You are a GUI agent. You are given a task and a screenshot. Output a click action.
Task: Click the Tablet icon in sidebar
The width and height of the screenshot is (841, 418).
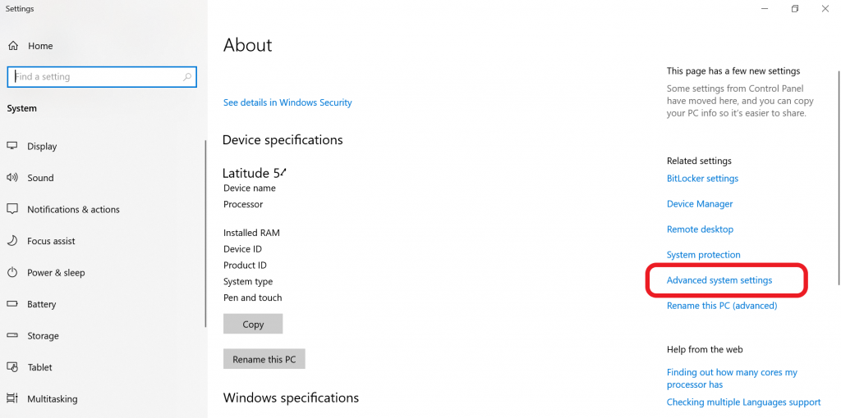point(12,367)
